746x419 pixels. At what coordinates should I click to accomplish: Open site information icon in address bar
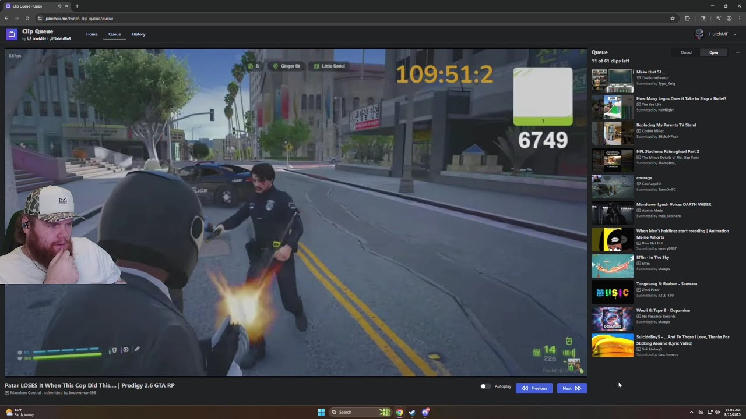(40, 18)
